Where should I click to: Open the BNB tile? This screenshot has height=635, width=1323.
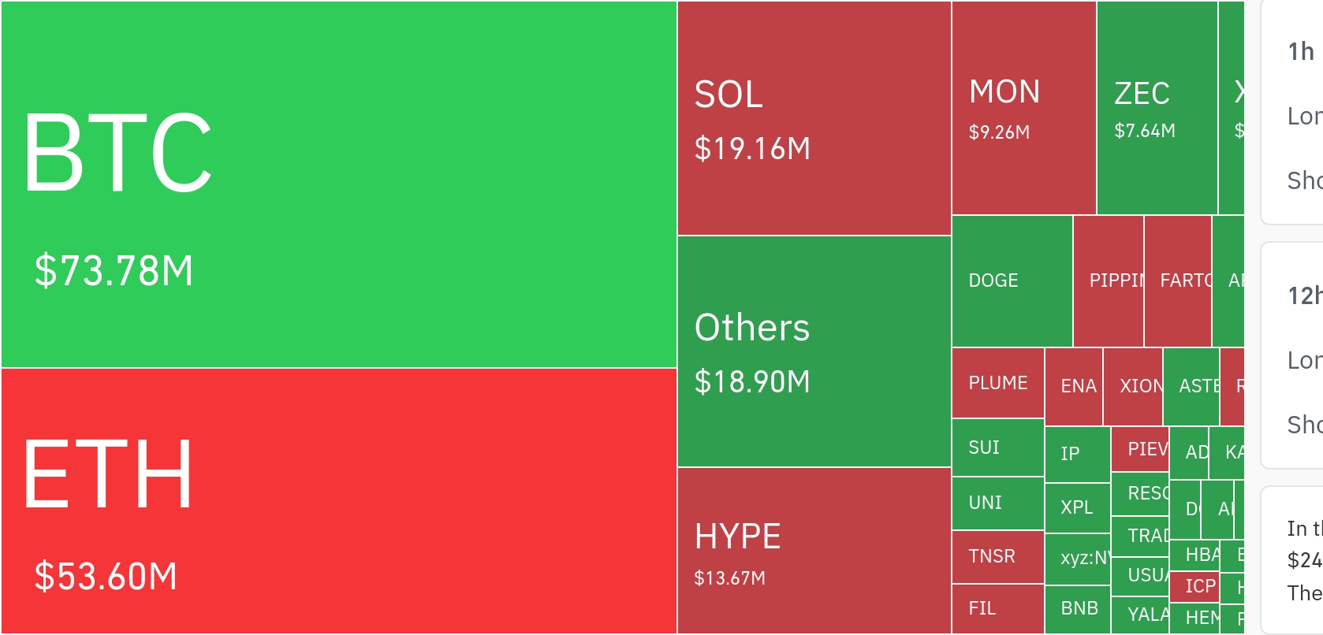(1077, 608)
